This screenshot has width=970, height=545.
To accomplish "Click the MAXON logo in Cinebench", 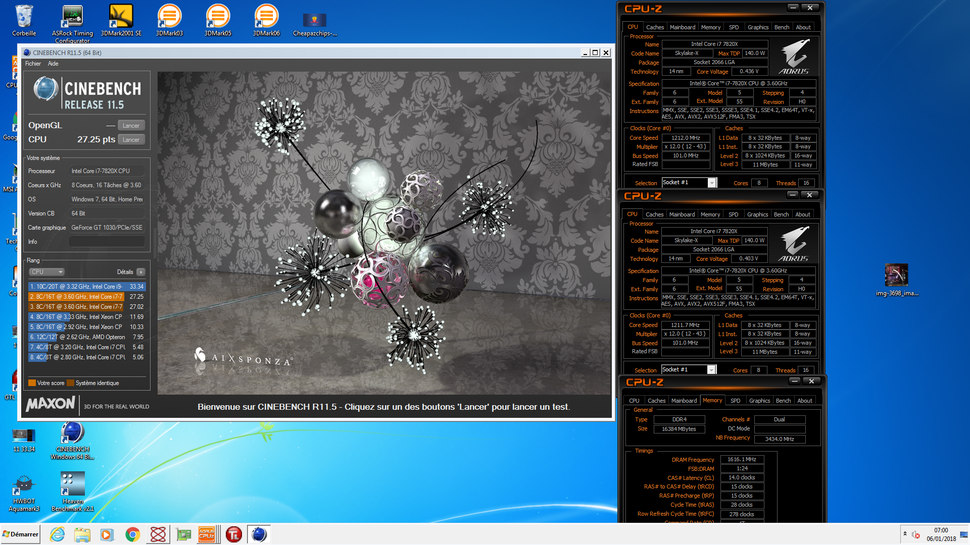I will 51,404.
